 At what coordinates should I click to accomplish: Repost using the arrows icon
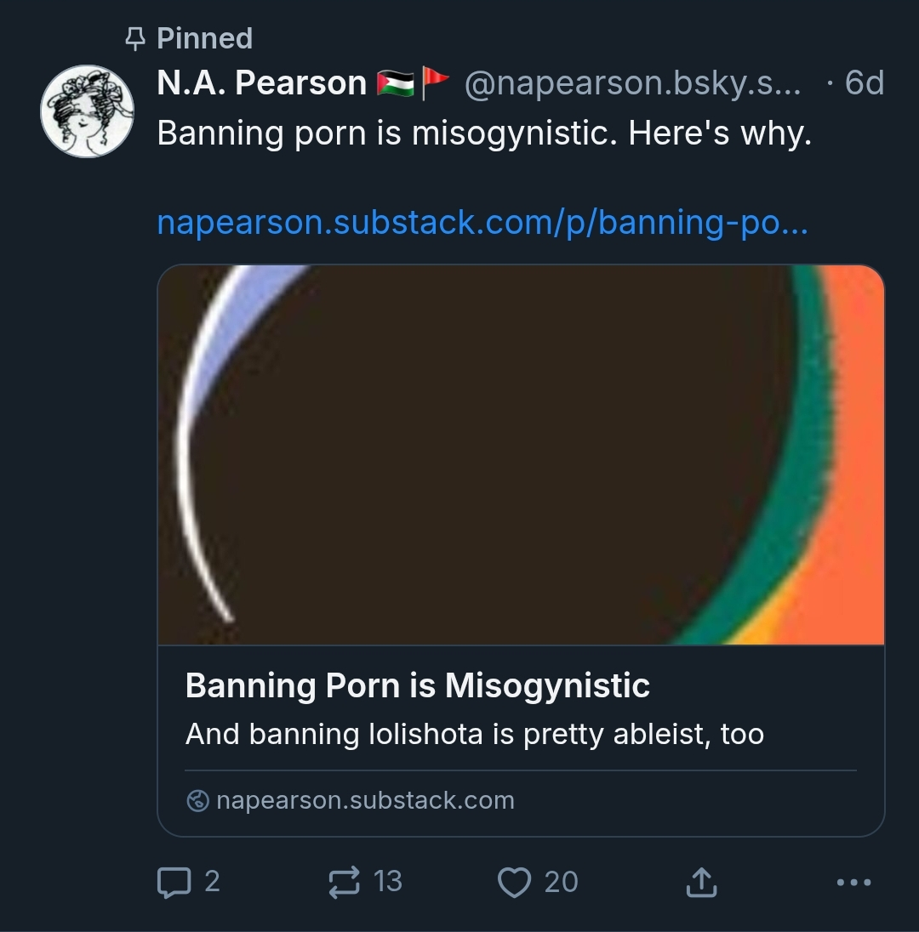[x=345, y=882]
